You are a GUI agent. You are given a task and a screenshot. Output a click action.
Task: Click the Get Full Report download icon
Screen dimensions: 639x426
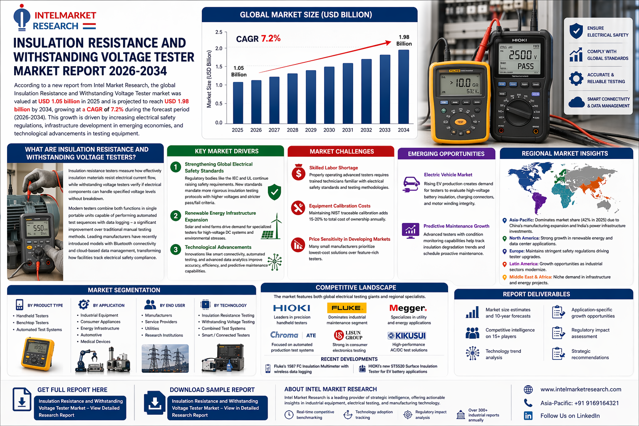[22, 399]
